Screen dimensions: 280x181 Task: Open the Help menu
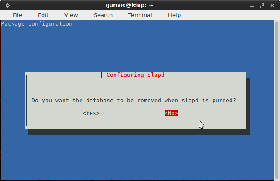pyautogui.click(x=174, y=15)
